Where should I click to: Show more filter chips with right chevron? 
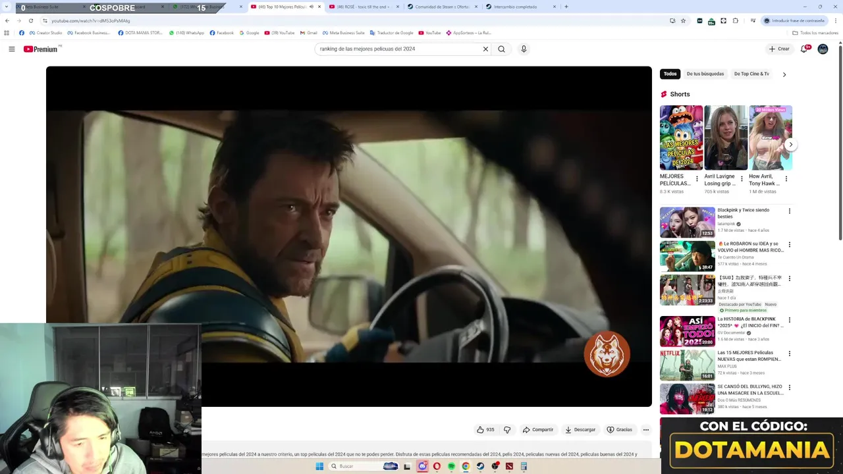784,74
